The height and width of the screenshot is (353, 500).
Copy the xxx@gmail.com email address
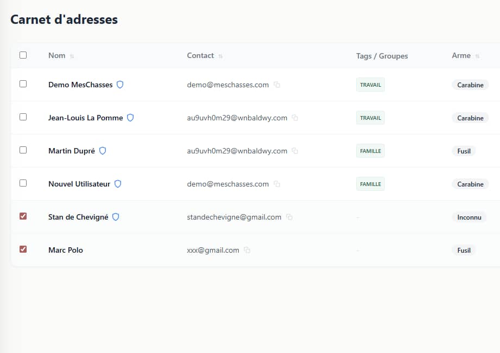(247, 251)
